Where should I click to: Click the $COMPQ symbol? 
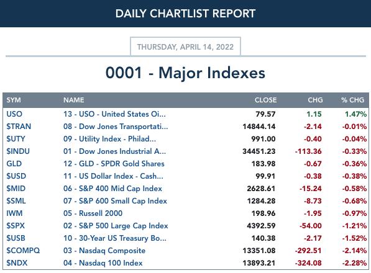[x=23, y=251]
